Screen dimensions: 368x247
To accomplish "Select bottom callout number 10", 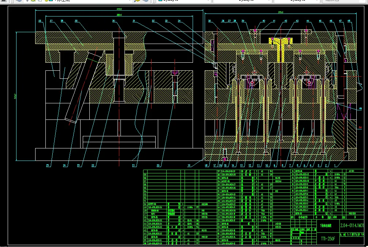I will (x=267, y=165).
